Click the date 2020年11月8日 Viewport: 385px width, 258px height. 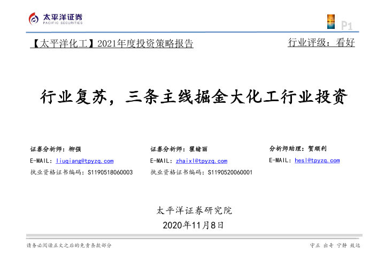(192, 224)
